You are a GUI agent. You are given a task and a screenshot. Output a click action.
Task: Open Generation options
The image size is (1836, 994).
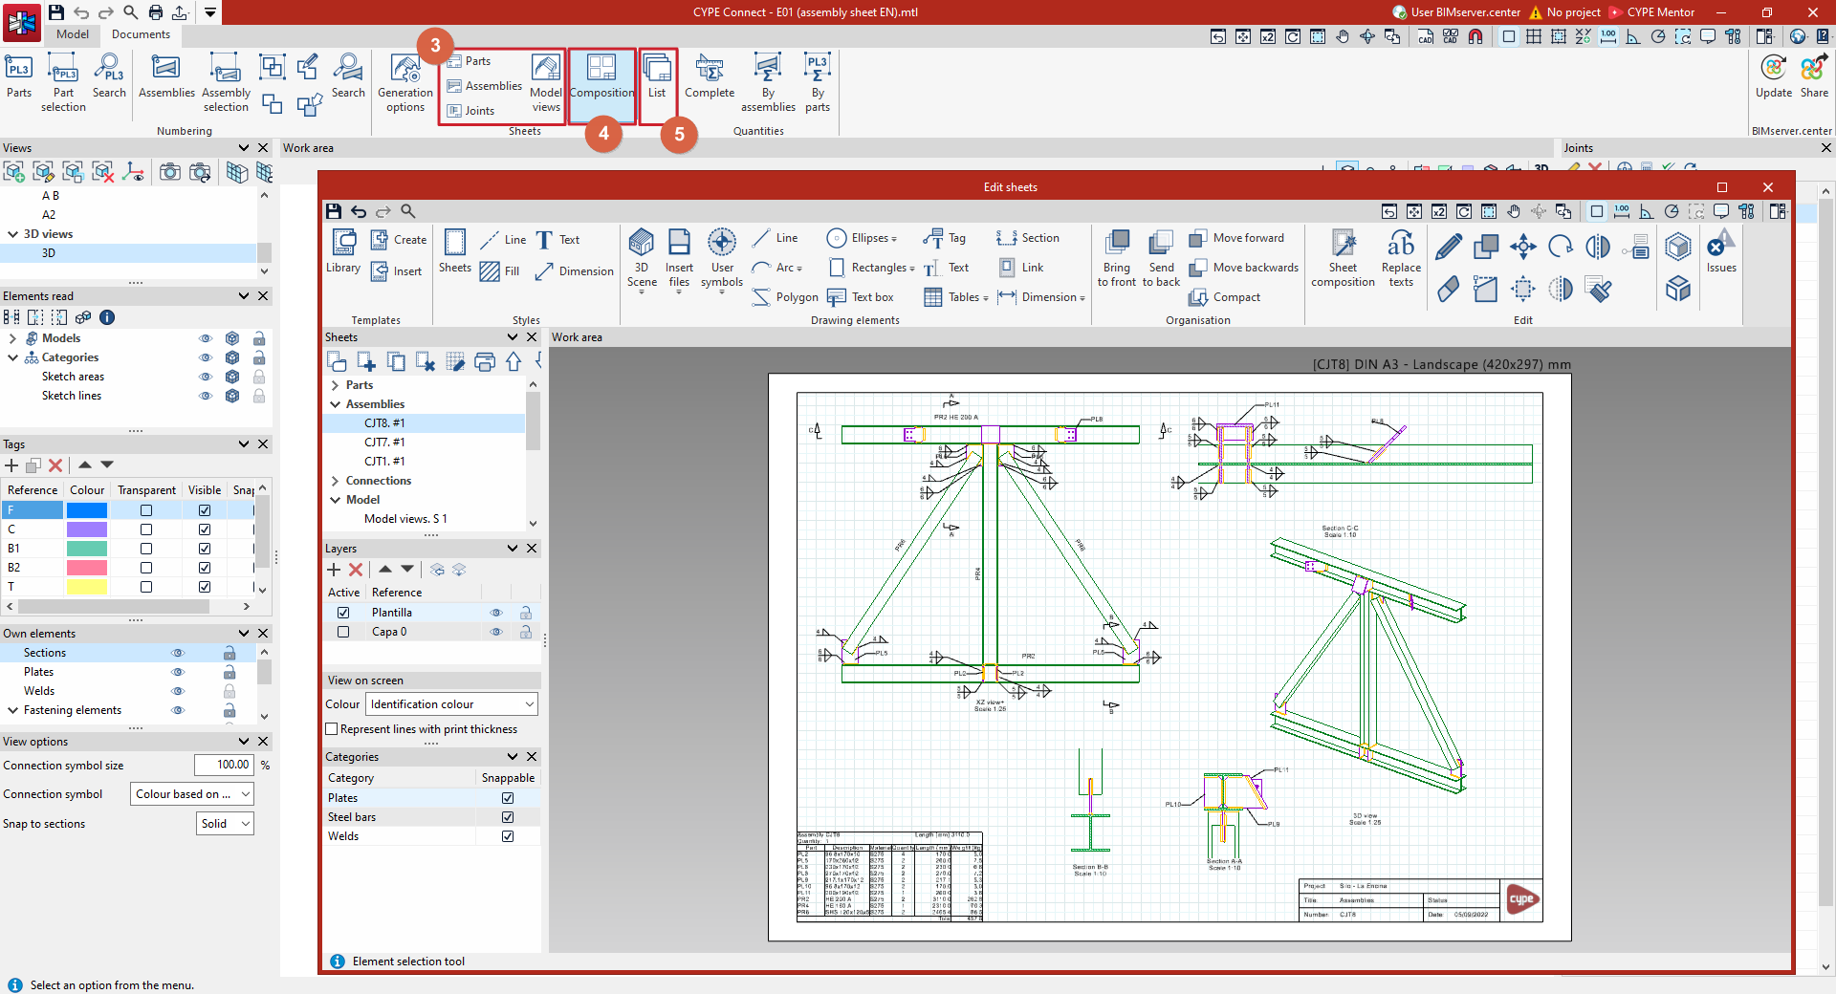[405, 83]
